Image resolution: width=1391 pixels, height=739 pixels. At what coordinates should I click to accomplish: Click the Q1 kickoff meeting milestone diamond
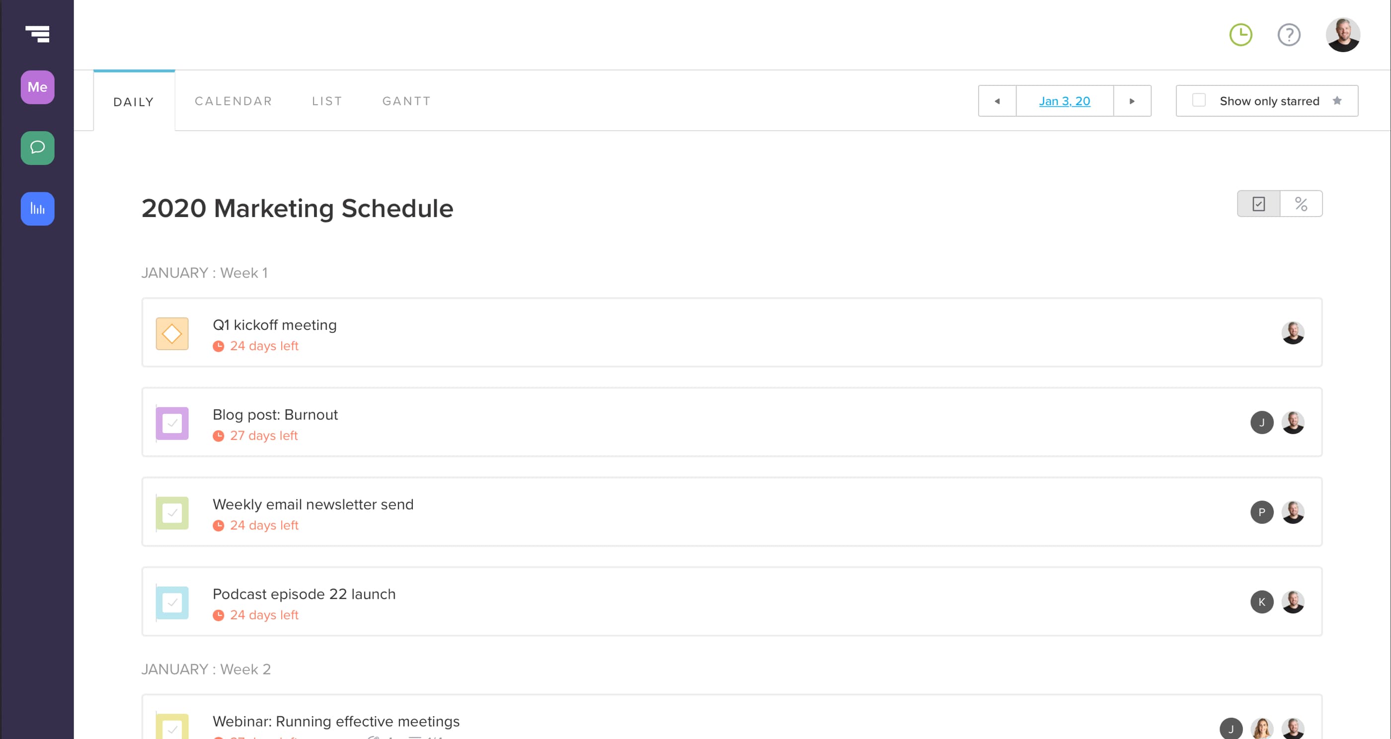[172, 334]
